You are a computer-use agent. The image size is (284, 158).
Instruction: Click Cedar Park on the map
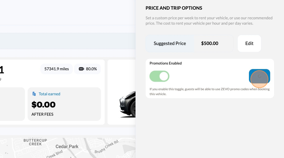pyautogui.click(x=67, y=146)
